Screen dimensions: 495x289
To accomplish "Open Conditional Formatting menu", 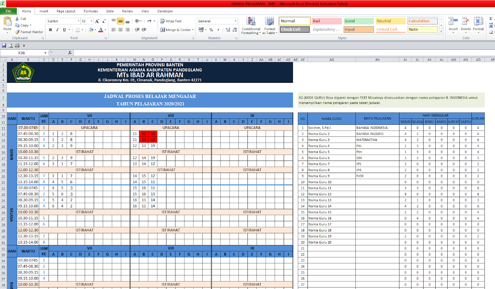I will click(x=251, y=25).
